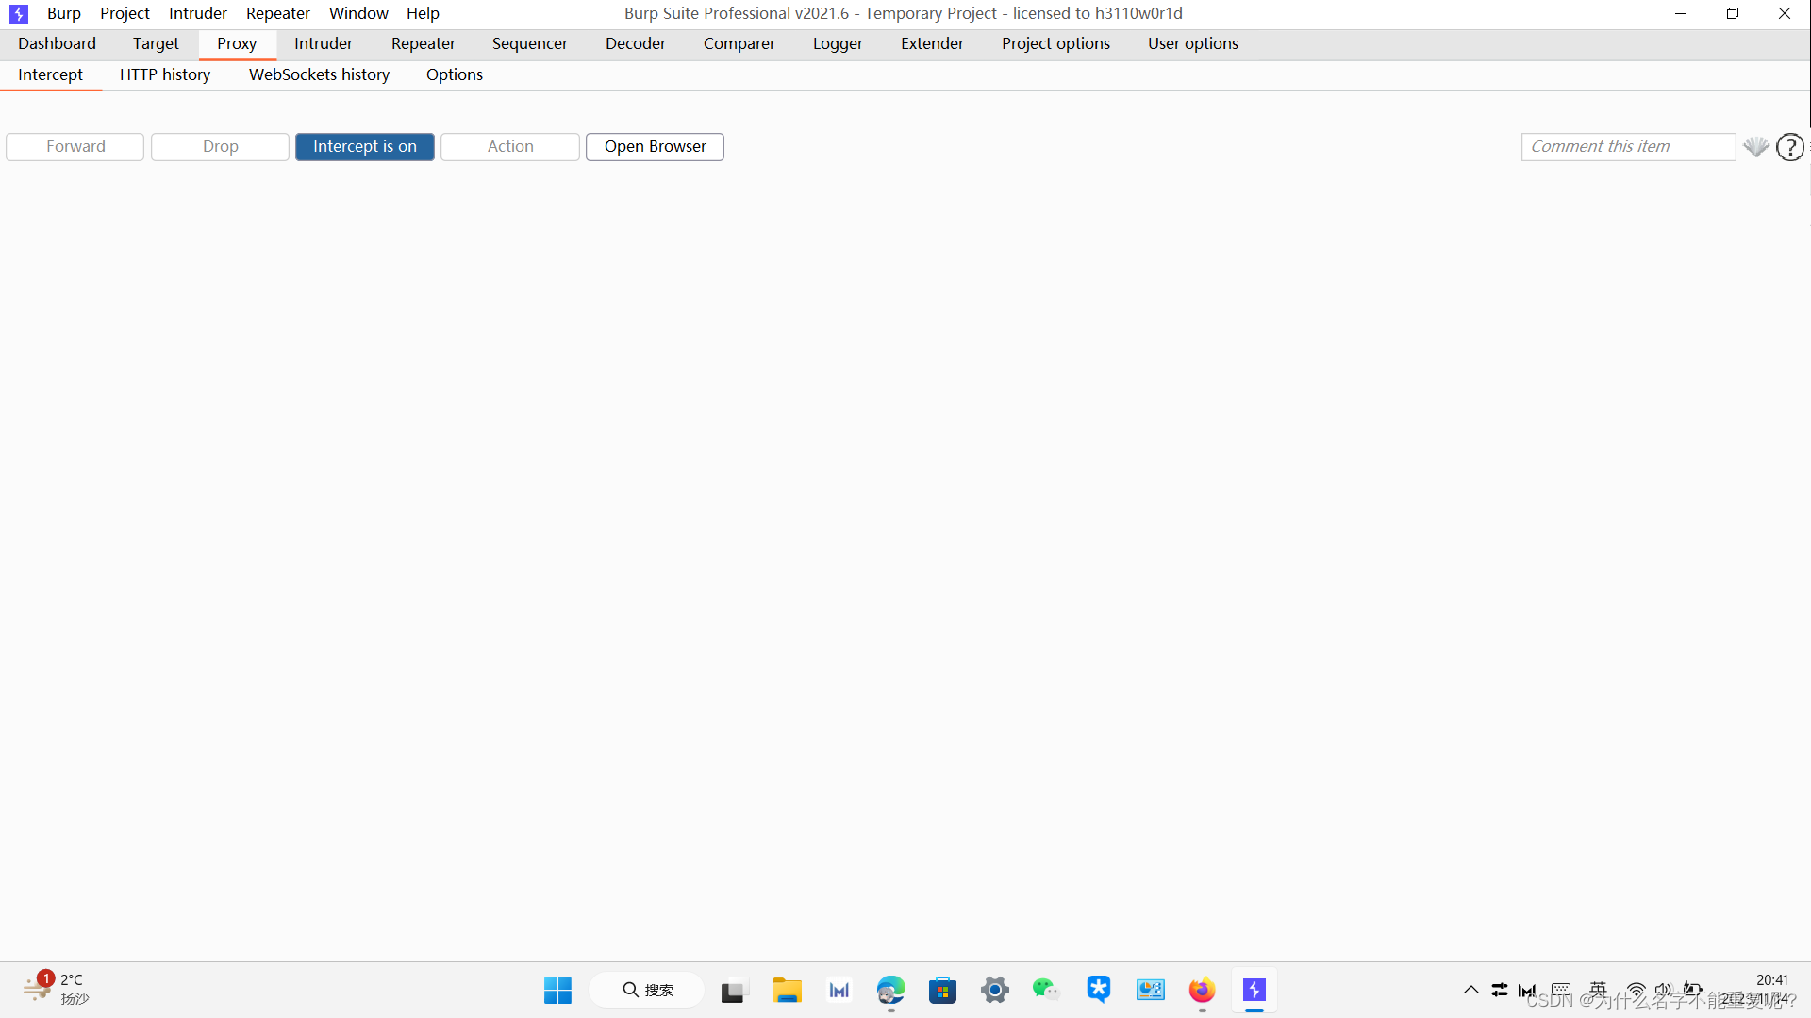This screenshot has height=1018, width=1811.
Task: Open the User options tab
Action: pos(1192,44)
